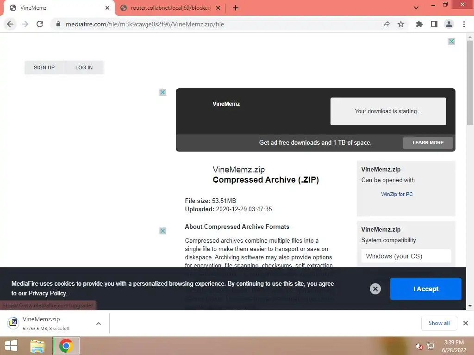
Task: Open Chrome's three-dot menu
Action: (x=464, y=24)
